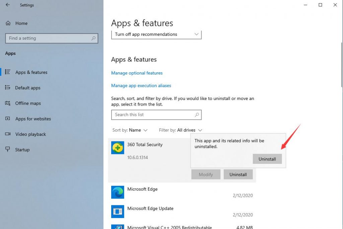Viewport: 343px width, 229px height.
Task: Click the search magnifier in Find a setting
Action: (x=93, y=38)
